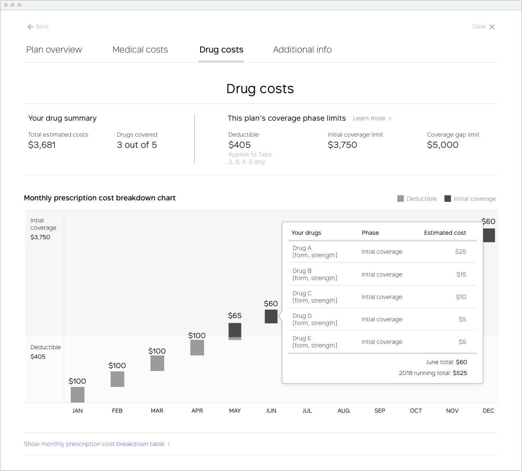The image size is (522, 471).
Task: Click the Your drugs column header
Action: 306,233
